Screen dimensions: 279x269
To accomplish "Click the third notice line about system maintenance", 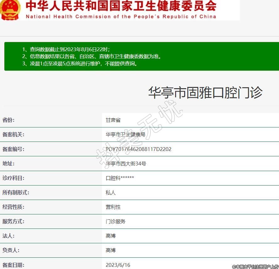I will click(80, 64).
